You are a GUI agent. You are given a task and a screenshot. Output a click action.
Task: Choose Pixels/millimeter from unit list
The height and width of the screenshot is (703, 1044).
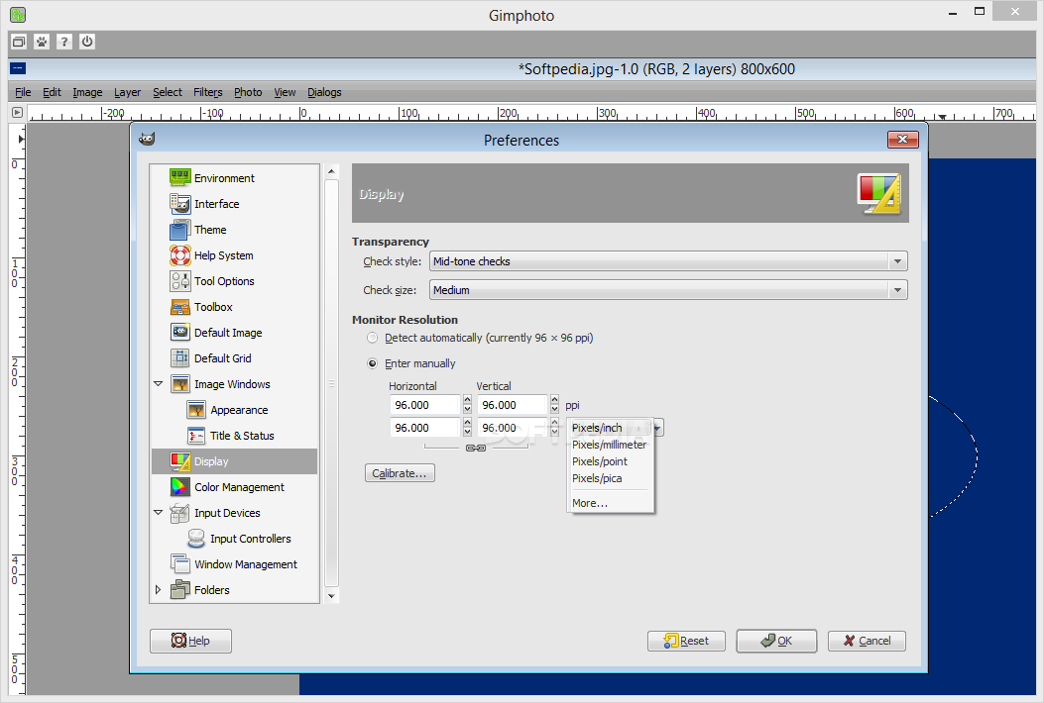tap(609, 445)
